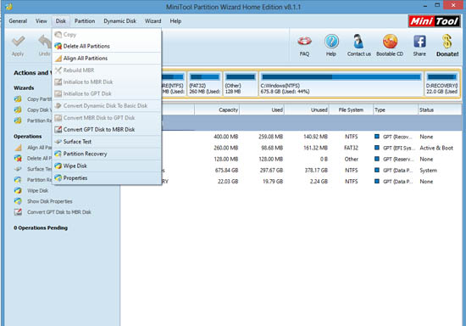Select Convert GPT Disk to MBR Disk menu entry
Screen dimensions: 466x326
pyautogui.click(x=107, y=130)
